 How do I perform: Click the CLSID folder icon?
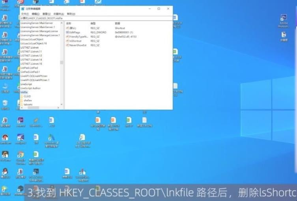pyautogui.click(x=22, y=96)
